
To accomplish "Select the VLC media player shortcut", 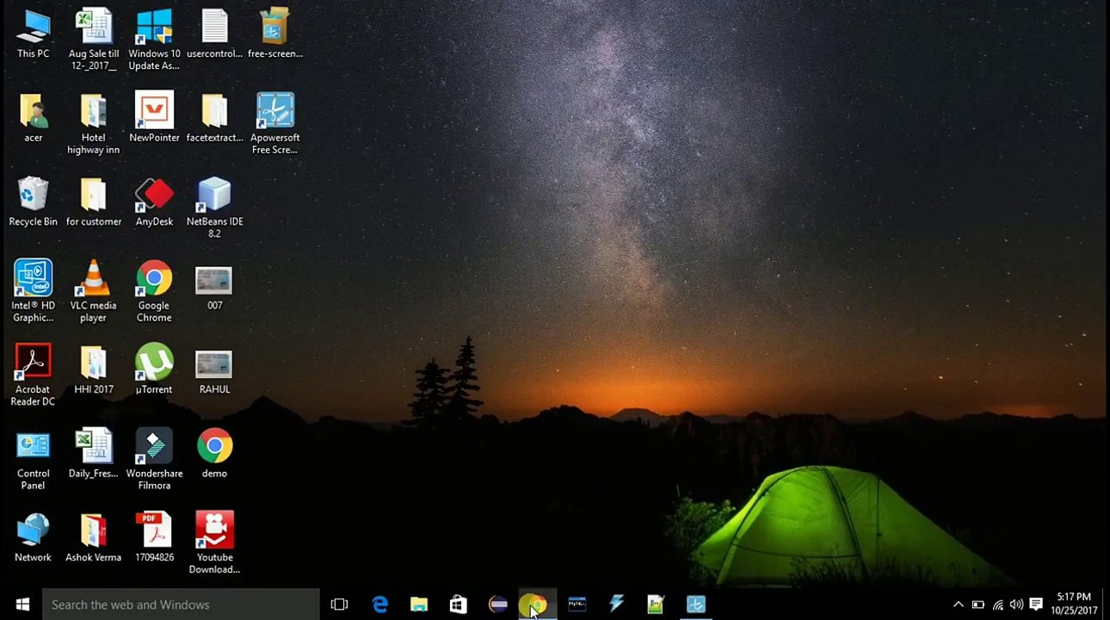I will point(94,292).
